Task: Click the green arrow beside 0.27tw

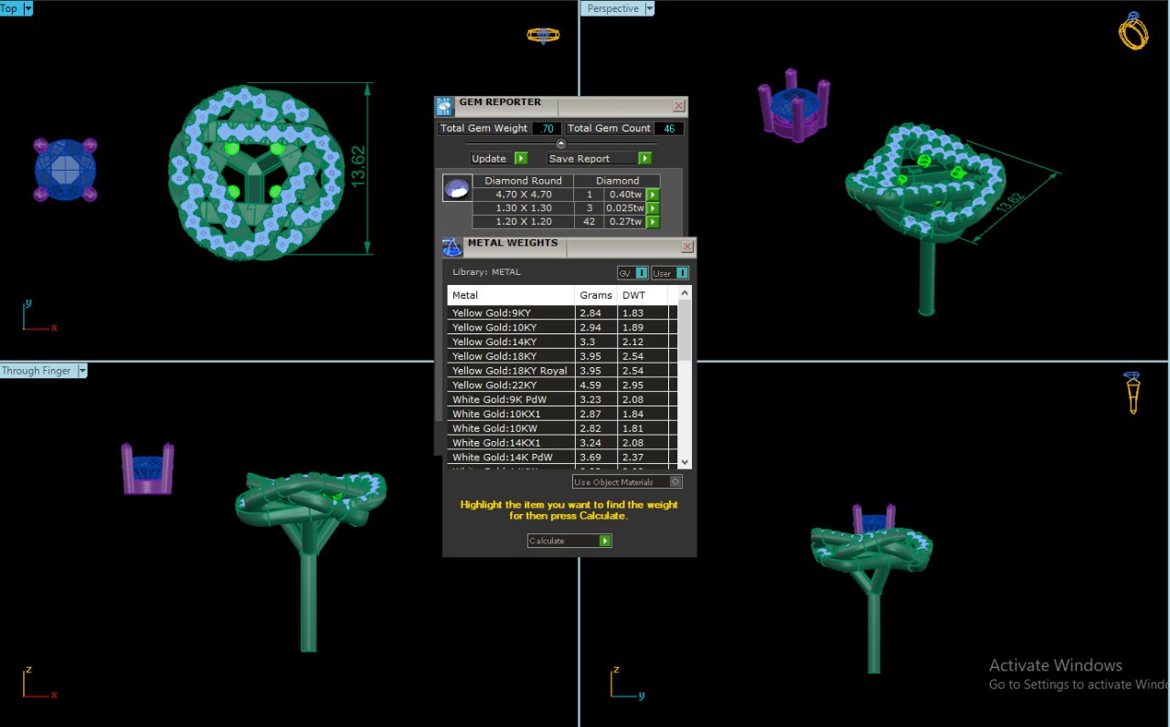Action: coord(653,222)
